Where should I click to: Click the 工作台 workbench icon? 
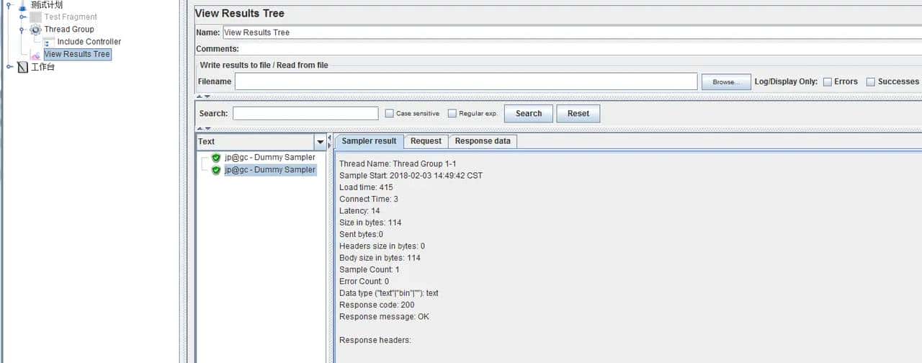[23, 67]
